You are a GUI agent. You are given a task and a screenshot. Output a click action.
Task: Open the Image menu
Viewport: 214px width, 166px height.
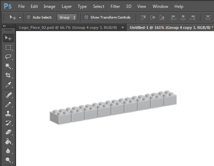point(50,6)
